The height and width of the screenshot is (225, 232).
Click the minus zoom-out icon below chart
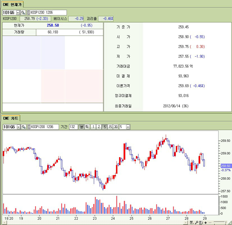click(210, 222)
